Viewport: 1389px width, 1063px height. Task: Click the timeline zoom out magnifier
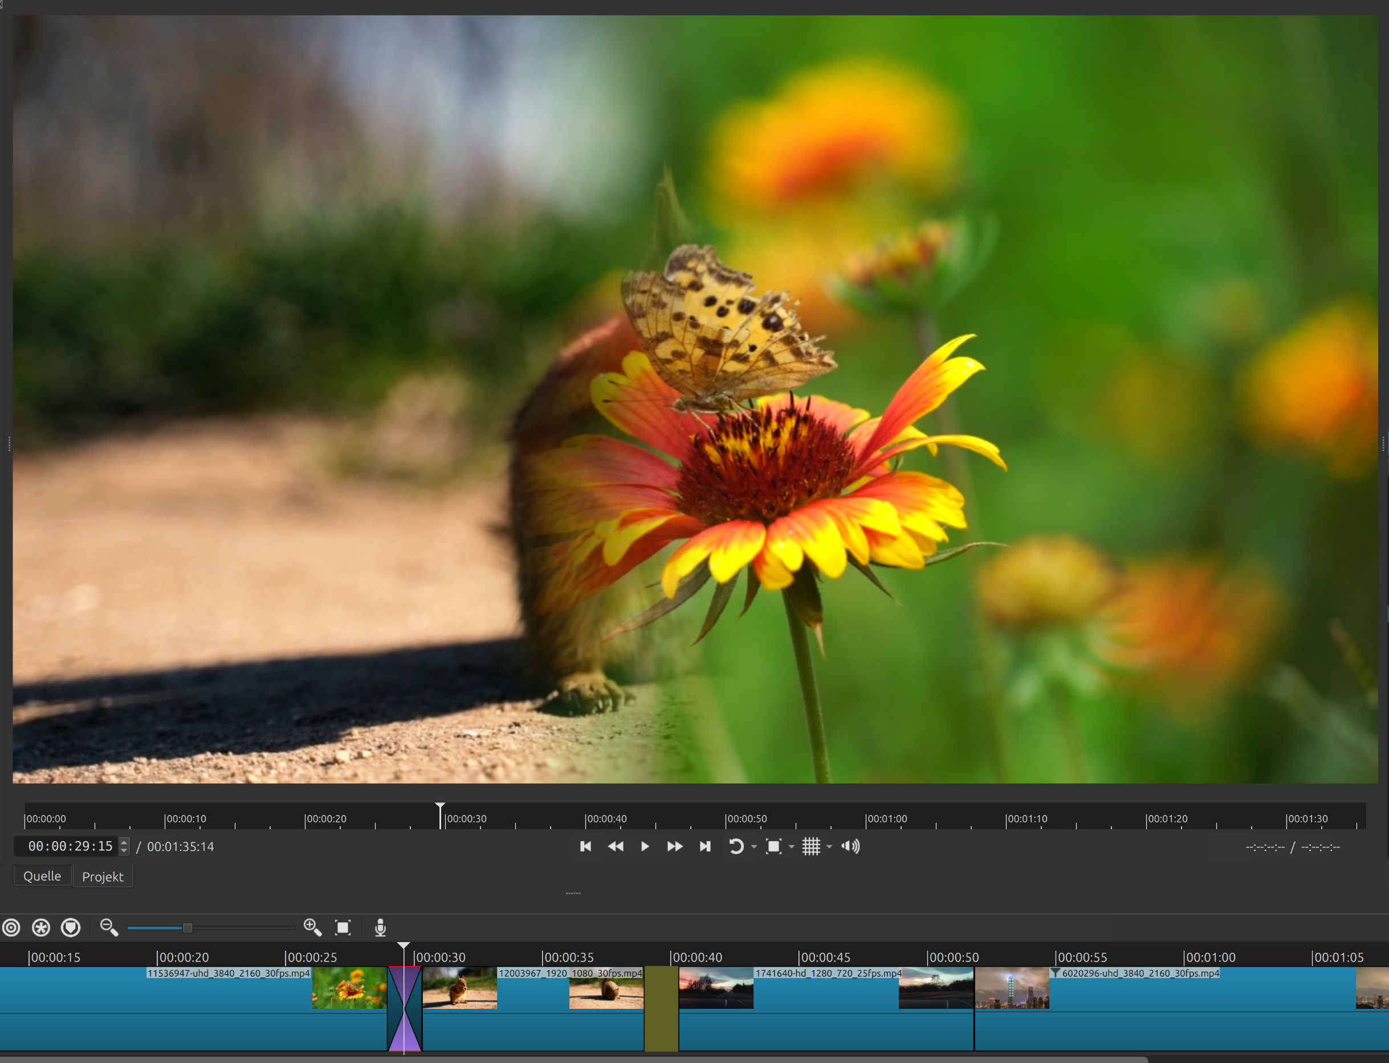point(109,928)
